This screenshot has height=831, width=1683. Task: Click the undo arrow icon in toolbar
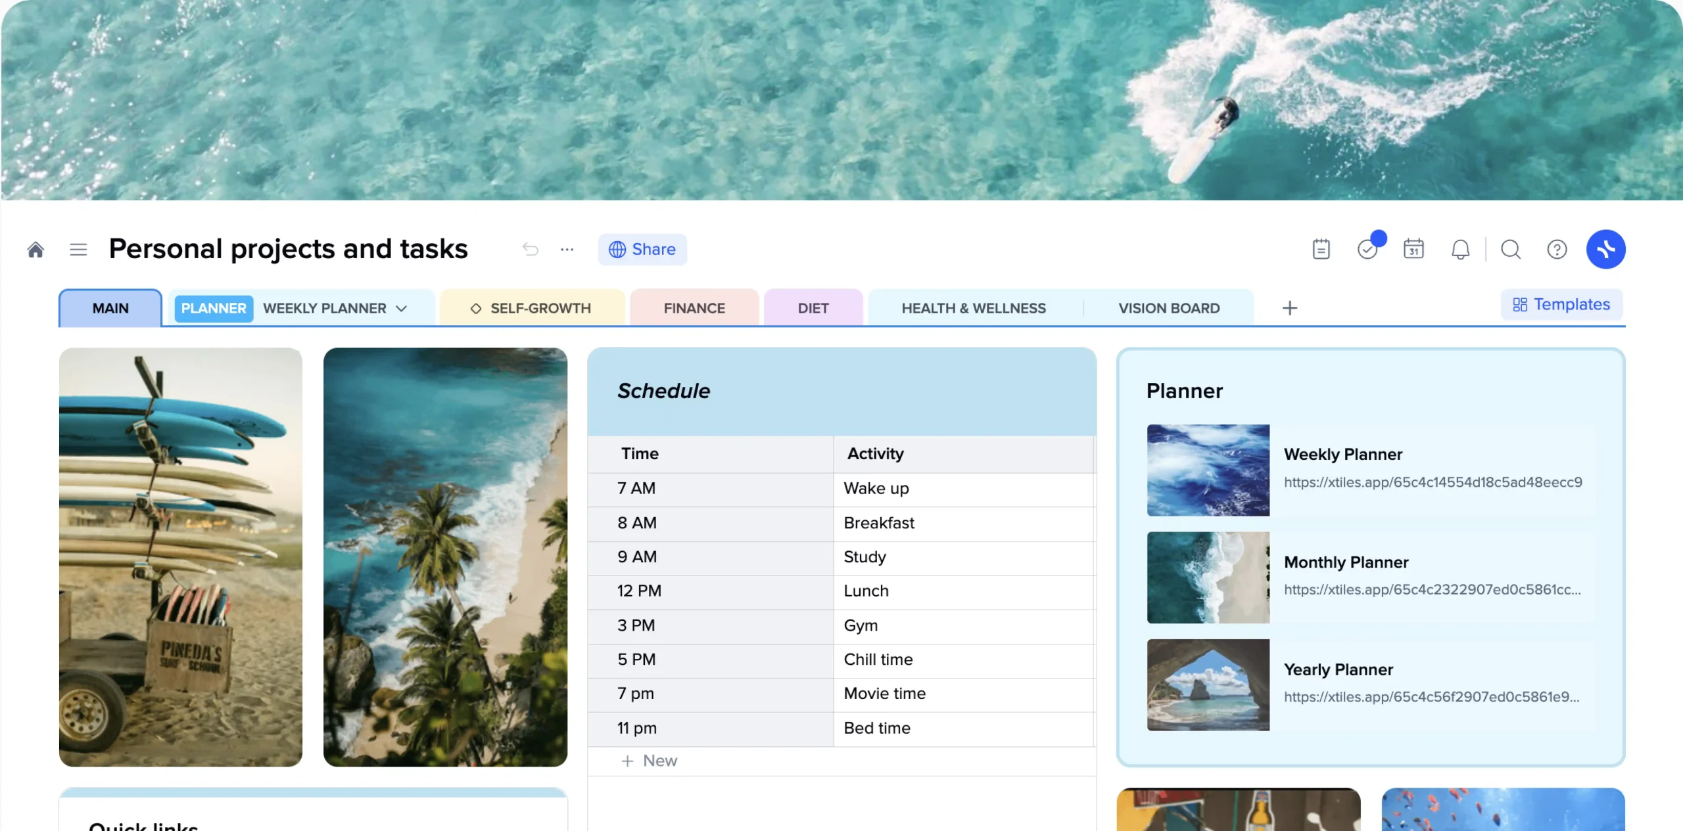[x=528, y=249]
